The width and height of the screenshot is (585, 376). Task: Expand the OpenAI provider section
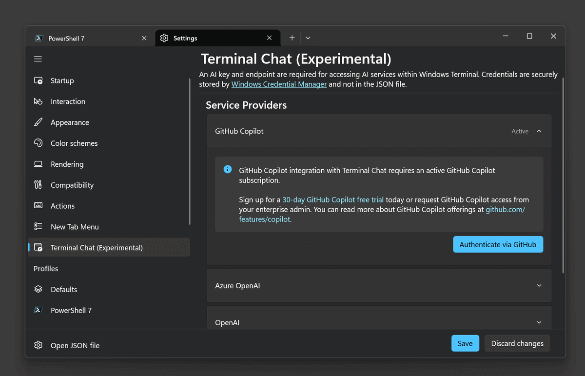pos(539,322)
